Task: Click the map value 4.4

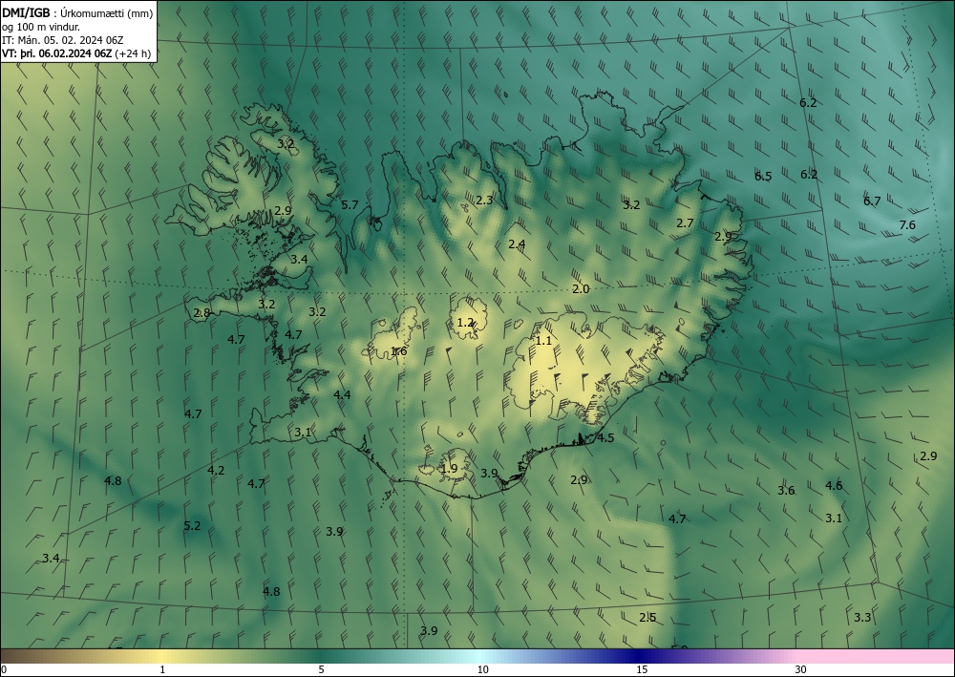Action: pos(342,394)
